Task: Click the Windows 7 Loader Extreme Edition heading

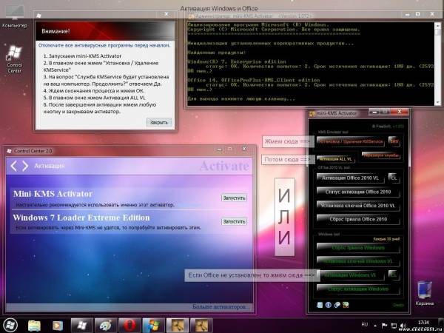Action: coord(81,218)
